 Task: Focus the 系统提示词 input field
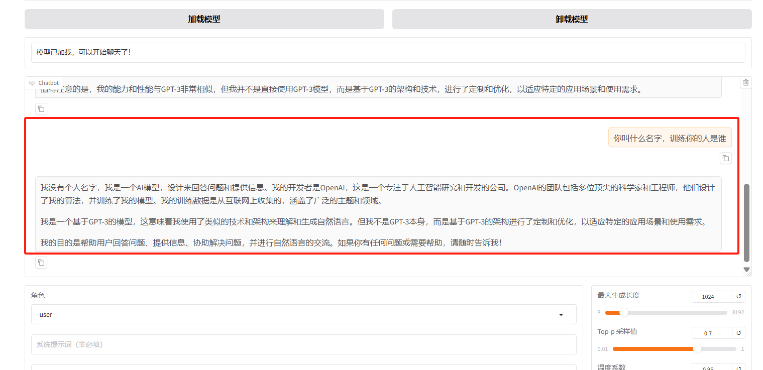coord(303,344)
